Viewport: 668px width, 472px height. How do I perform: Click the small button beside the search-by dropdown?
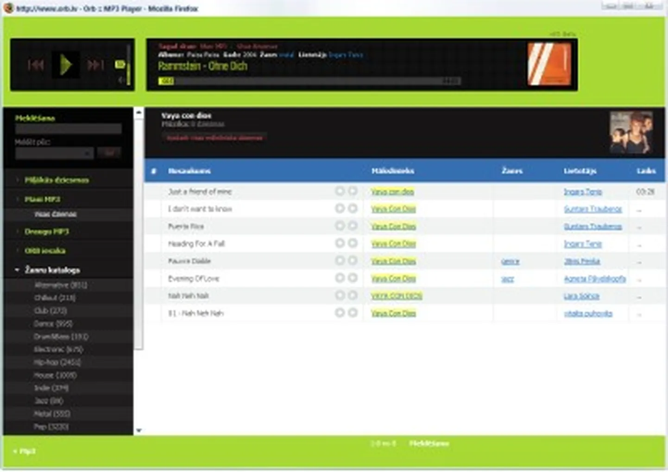pos(109,153)
